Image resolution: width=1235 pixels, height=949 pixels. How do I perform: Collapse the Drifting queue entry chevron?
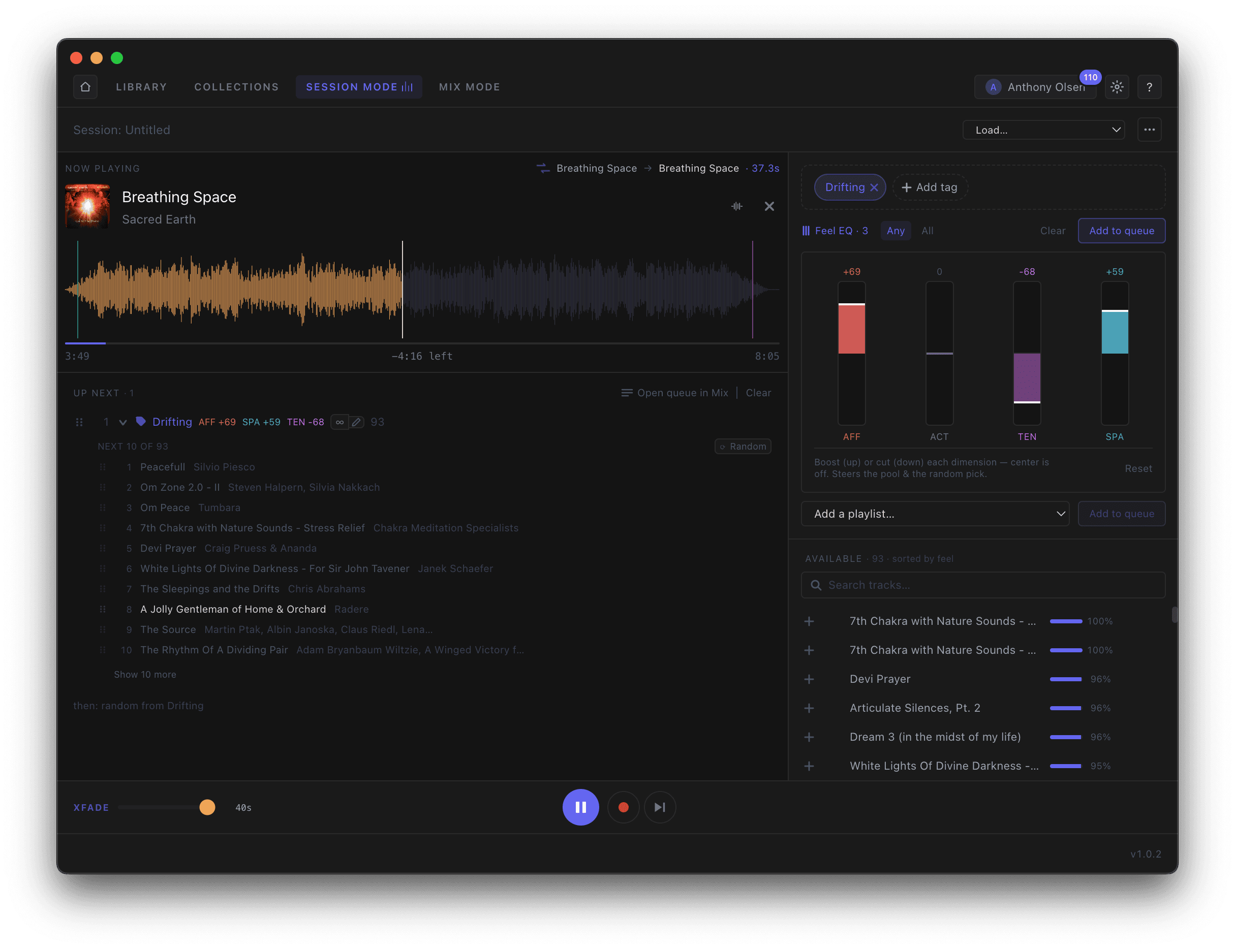(x=122, y=422)
